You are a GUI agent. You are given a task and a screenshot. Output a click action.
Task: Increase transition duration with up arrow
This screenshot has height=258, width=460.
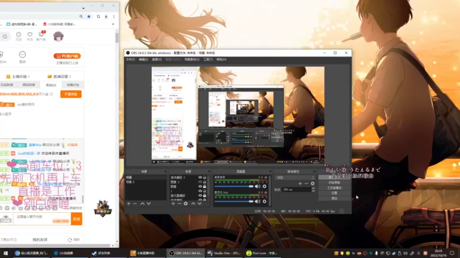[313, 189]
